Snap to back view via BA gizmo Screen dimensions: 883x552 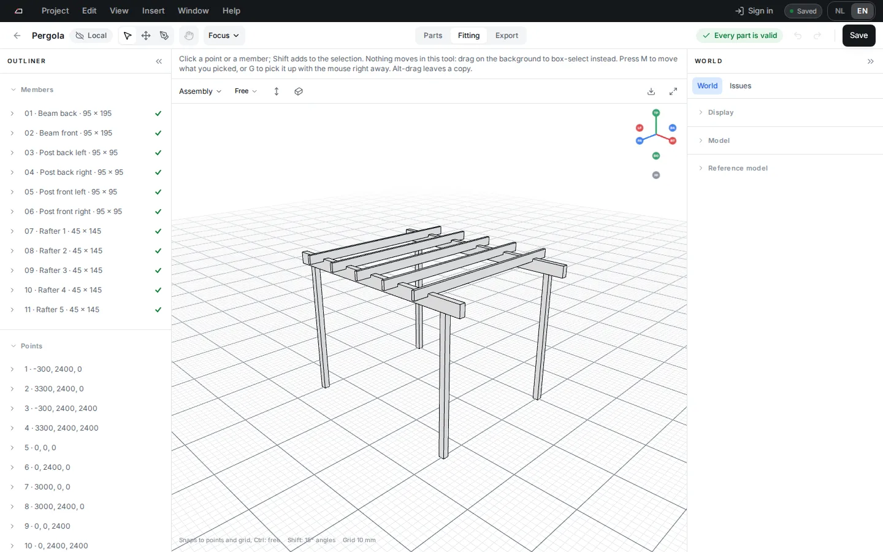tap(673, 128)
